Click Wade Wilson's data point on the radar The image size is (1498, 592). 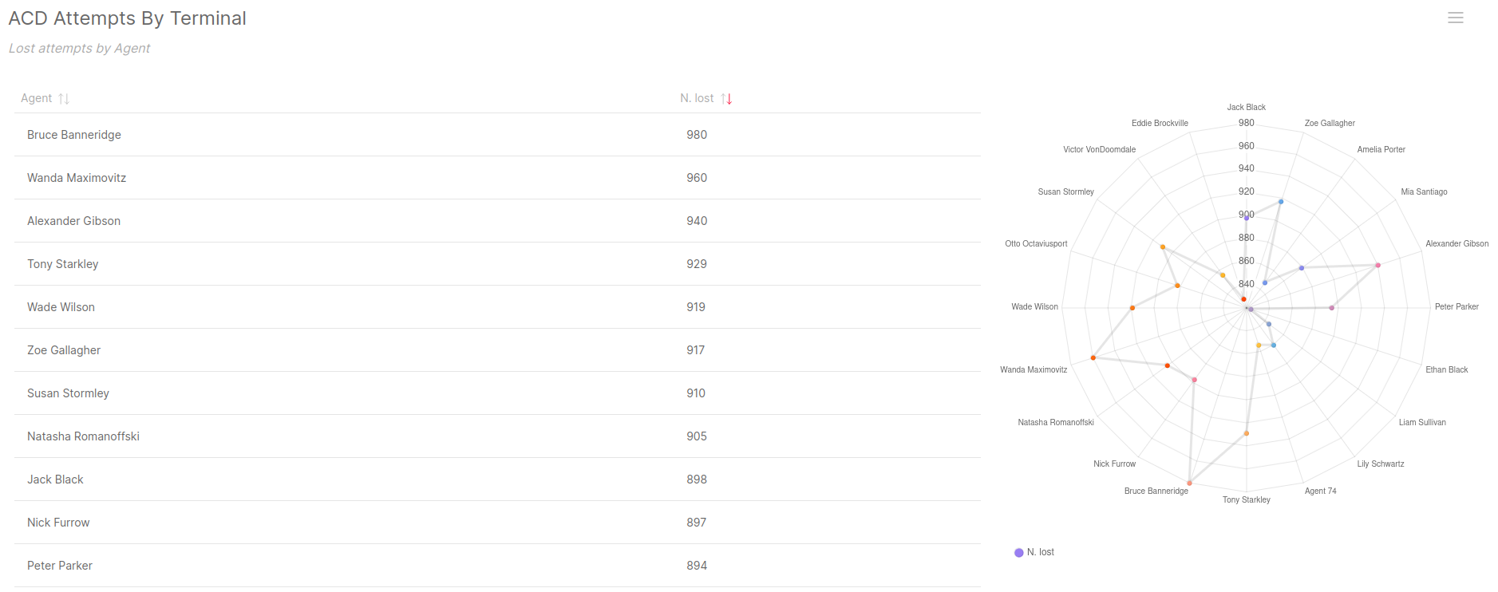pyautogui.click(x=1132, y=308)
